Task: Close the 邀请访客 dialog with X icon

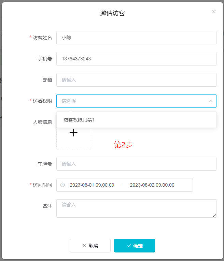Action: tap(214, 12)
